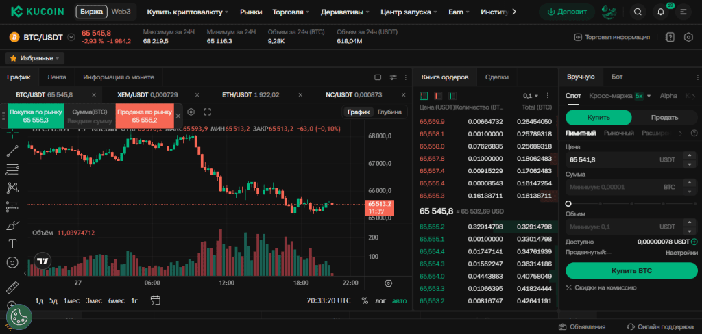Open the emoji icons tool
Screen dimensions: 702x334
pos(12,262)
